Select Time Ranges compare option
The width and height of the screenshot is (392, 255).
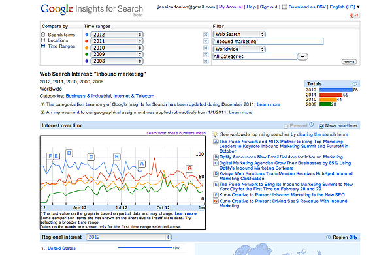coord(43,46)
